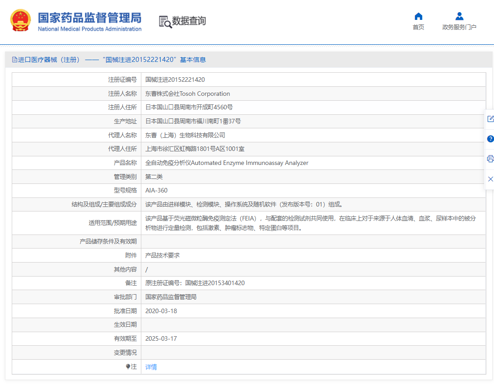Select approval date 2020-03-18
The width and height of the screenshot is (494, 385).
tap(161, 311)
